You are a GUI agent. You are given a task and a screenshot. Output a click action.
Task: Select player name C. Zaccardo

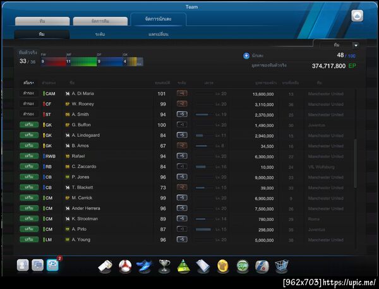[84, 167]
